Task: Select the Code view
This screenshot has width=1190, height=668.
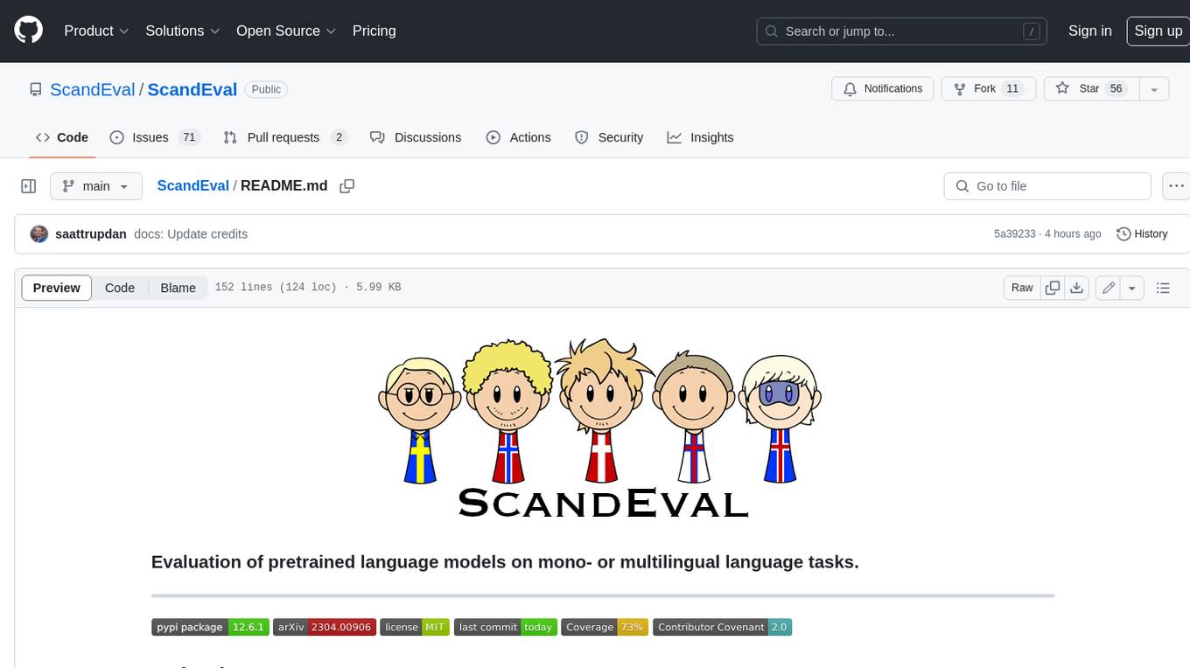Action: click(120, 288)
